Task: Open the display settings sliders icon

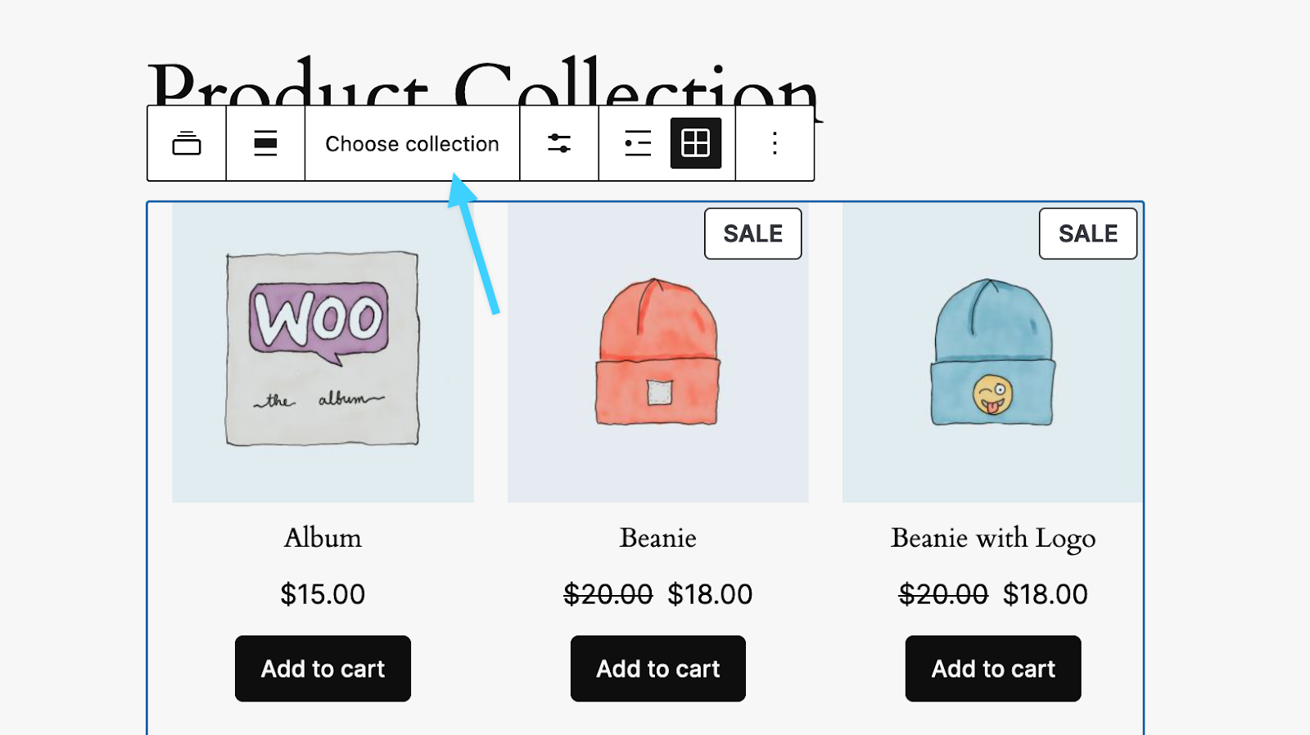Action: [559, 143]
